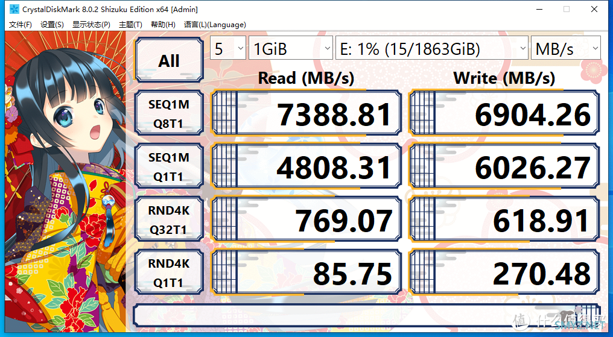Viewport: 613px width, 337px height.
Task: Run the RND4K Q1T1 benchmark
Action: coord(169,272)
